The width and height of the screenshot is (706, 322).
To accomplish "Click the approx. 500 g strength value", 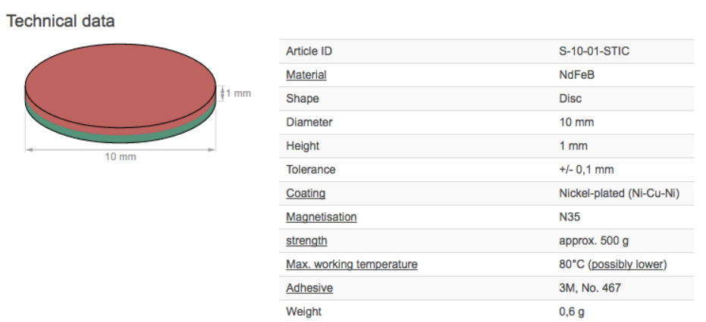I will click(594, 241).
